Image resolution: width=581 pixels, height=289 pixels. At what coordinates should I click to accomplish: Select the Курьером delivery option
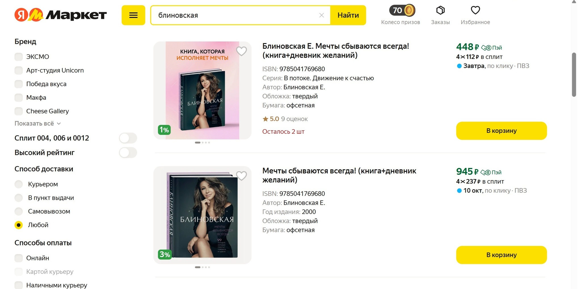pos(19,184)
